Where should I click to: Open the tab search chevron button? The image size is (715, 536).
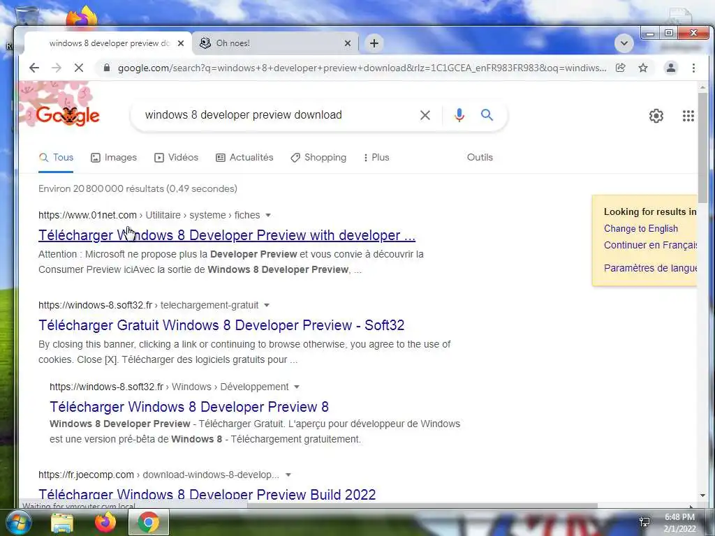(624, 43)
